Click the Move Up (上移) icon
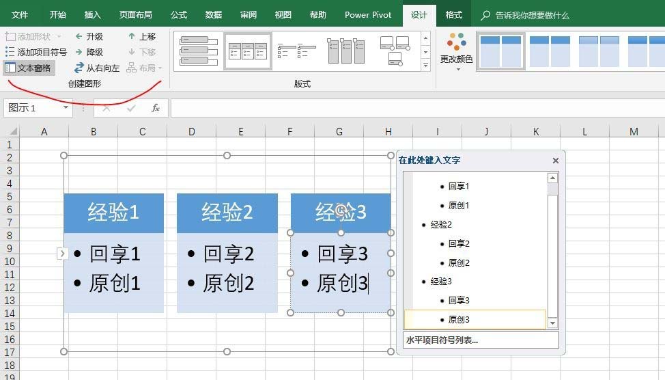665x380 pixels. coord(132,36)
